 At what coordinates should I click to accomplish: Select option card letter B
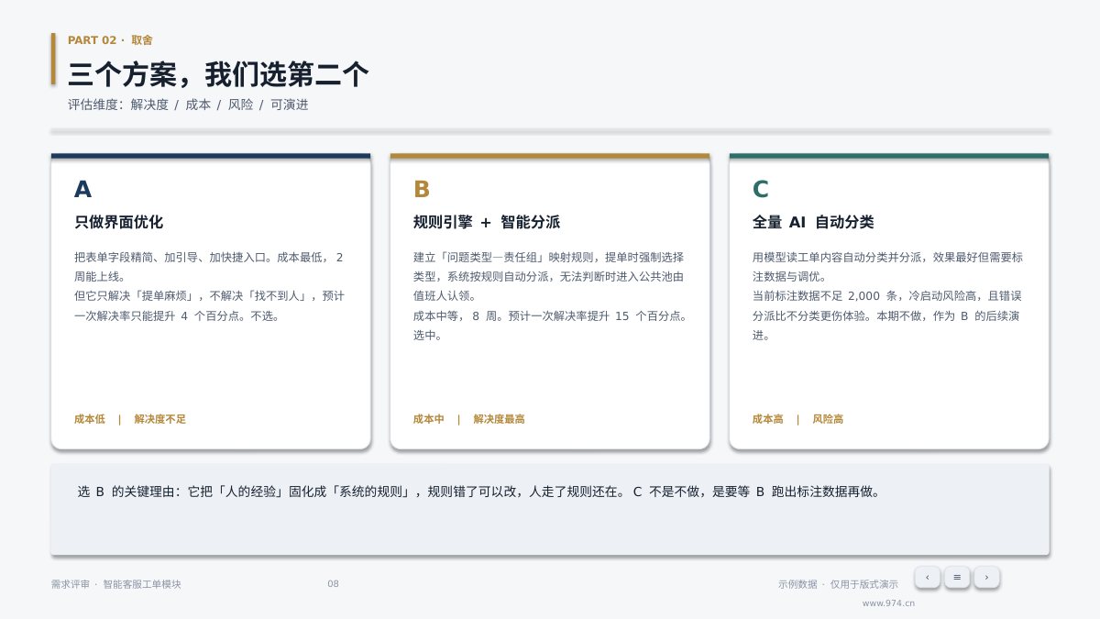pos(422,190)
